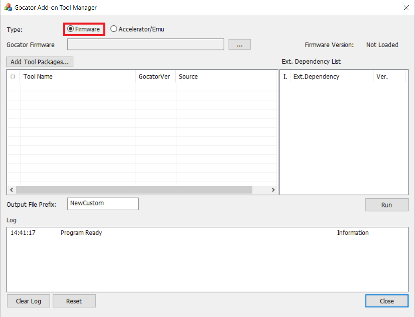415x317 pixels.
Task: Browse for firmware with the ellipsis button
Action: [x=240, y=44]
